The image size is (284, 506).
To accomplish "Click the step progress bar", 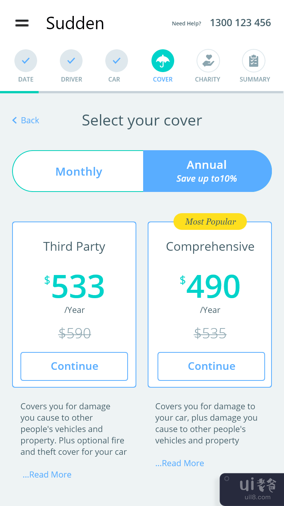I will click(x=142, y=92).
